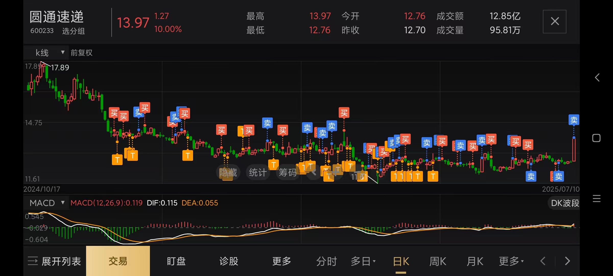
Task: Go to next stock with bottom right chevron
Action: coord(568,261)
